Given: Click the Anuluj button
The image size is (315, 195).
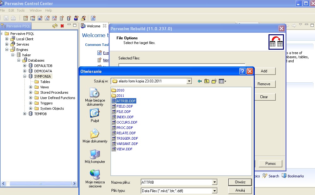Looking at the screenshot, I should pos(240,190).
